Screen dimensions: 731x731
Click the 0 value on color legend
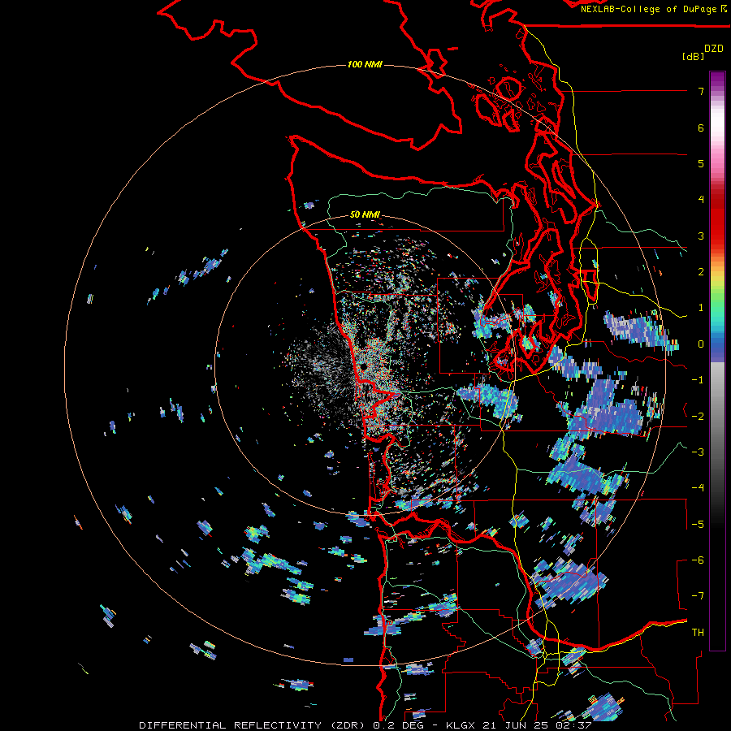(x=701, y=344)
